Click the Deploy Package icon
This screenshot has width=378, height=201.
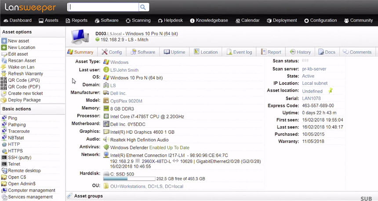4,100
